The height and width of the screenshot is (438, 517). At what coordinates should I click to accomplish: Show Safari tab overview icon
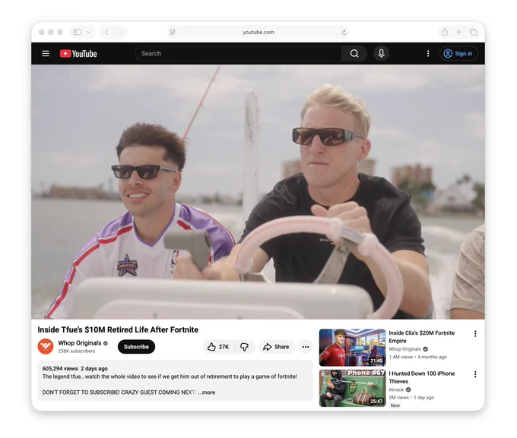(473, 32)
